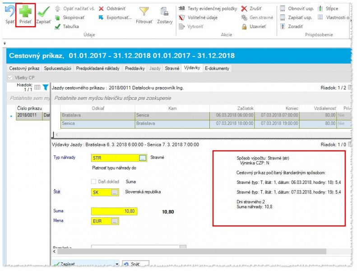Click the Zapísať green checkmark in ribbon
This screenshot has height=271, width=357.
point(44,12)
